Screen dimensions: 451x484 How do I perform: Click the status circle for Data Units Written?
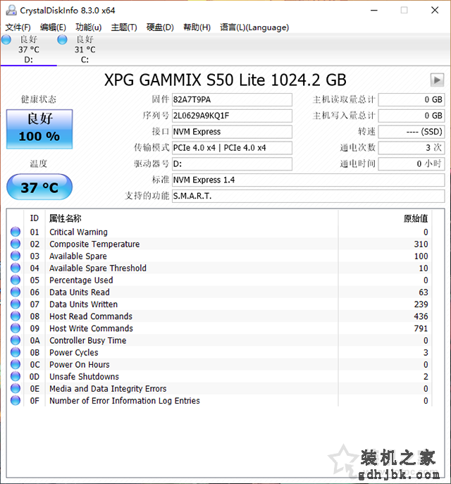(16, 304)
